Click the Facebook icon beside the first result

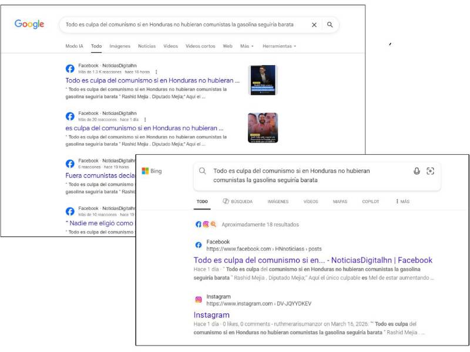pos(70,68)
